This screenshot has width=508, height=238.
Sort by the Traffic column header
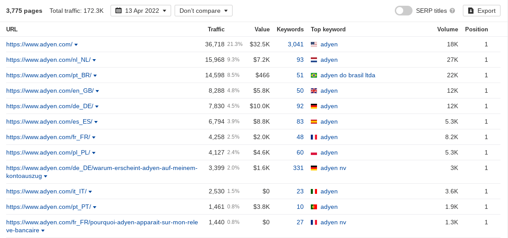click(216, 30)
